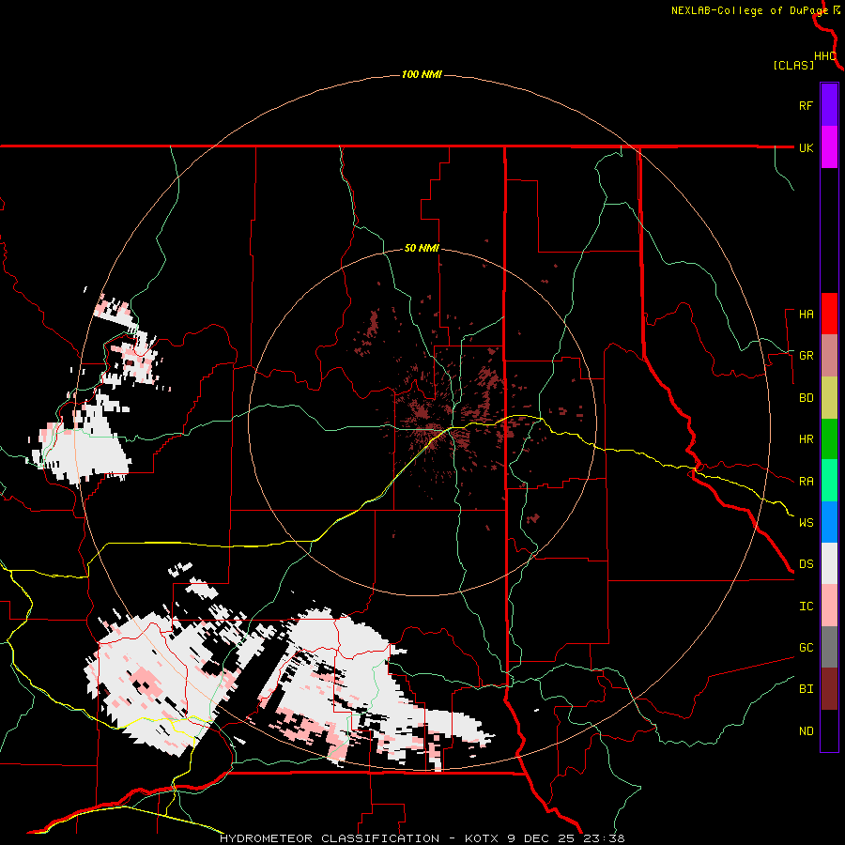This screenshot has height=845, width=845.
Task: Click the WS blue legend swatch
Action: (x=829, y=522)
